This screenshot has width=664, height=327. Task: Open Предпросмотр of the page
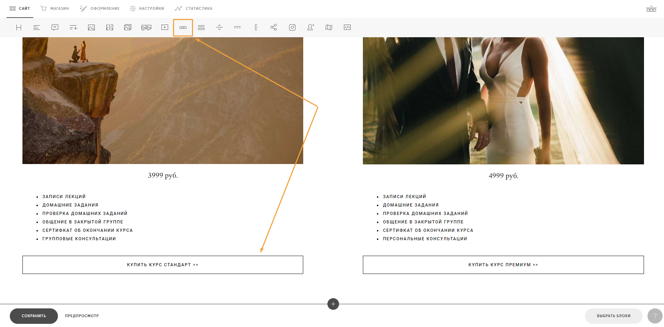82,316
